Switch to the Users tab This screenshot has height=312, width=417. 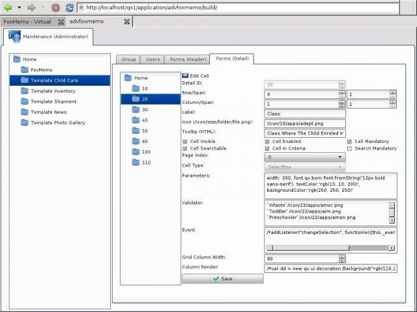coord(153,59)
